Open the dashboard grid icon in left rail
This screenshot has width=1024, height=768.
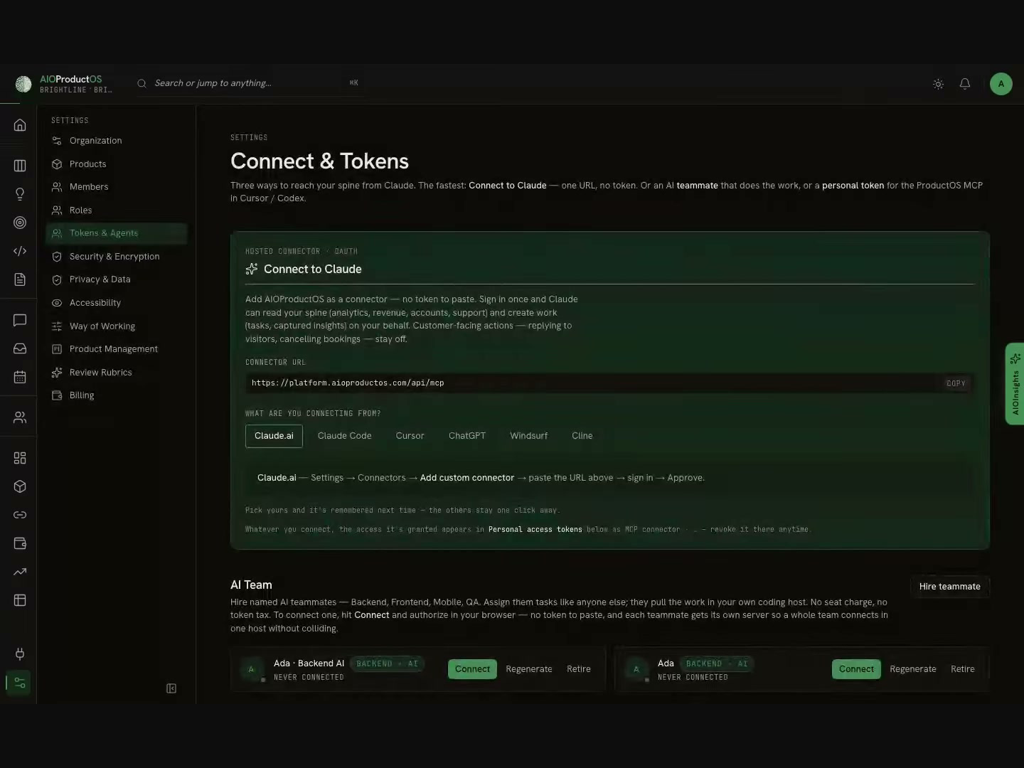tap(20, 458)
